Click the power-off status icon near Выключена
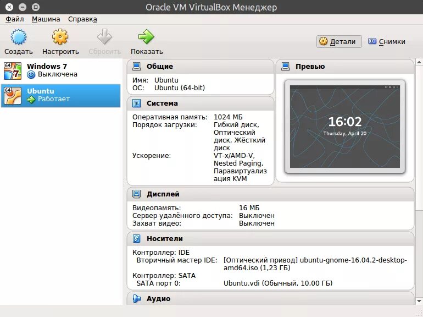This screenshot has height=317, width=423. tap(31, 75)
